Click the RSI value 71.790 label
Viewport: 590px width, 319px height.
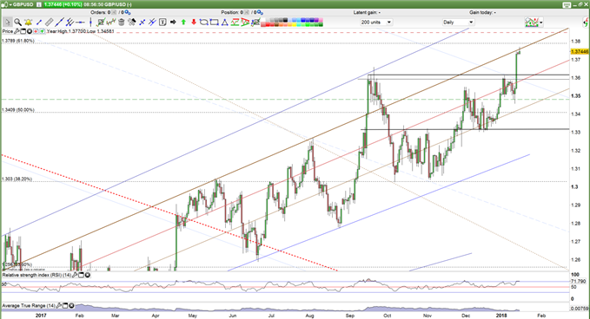coord(579,281)
